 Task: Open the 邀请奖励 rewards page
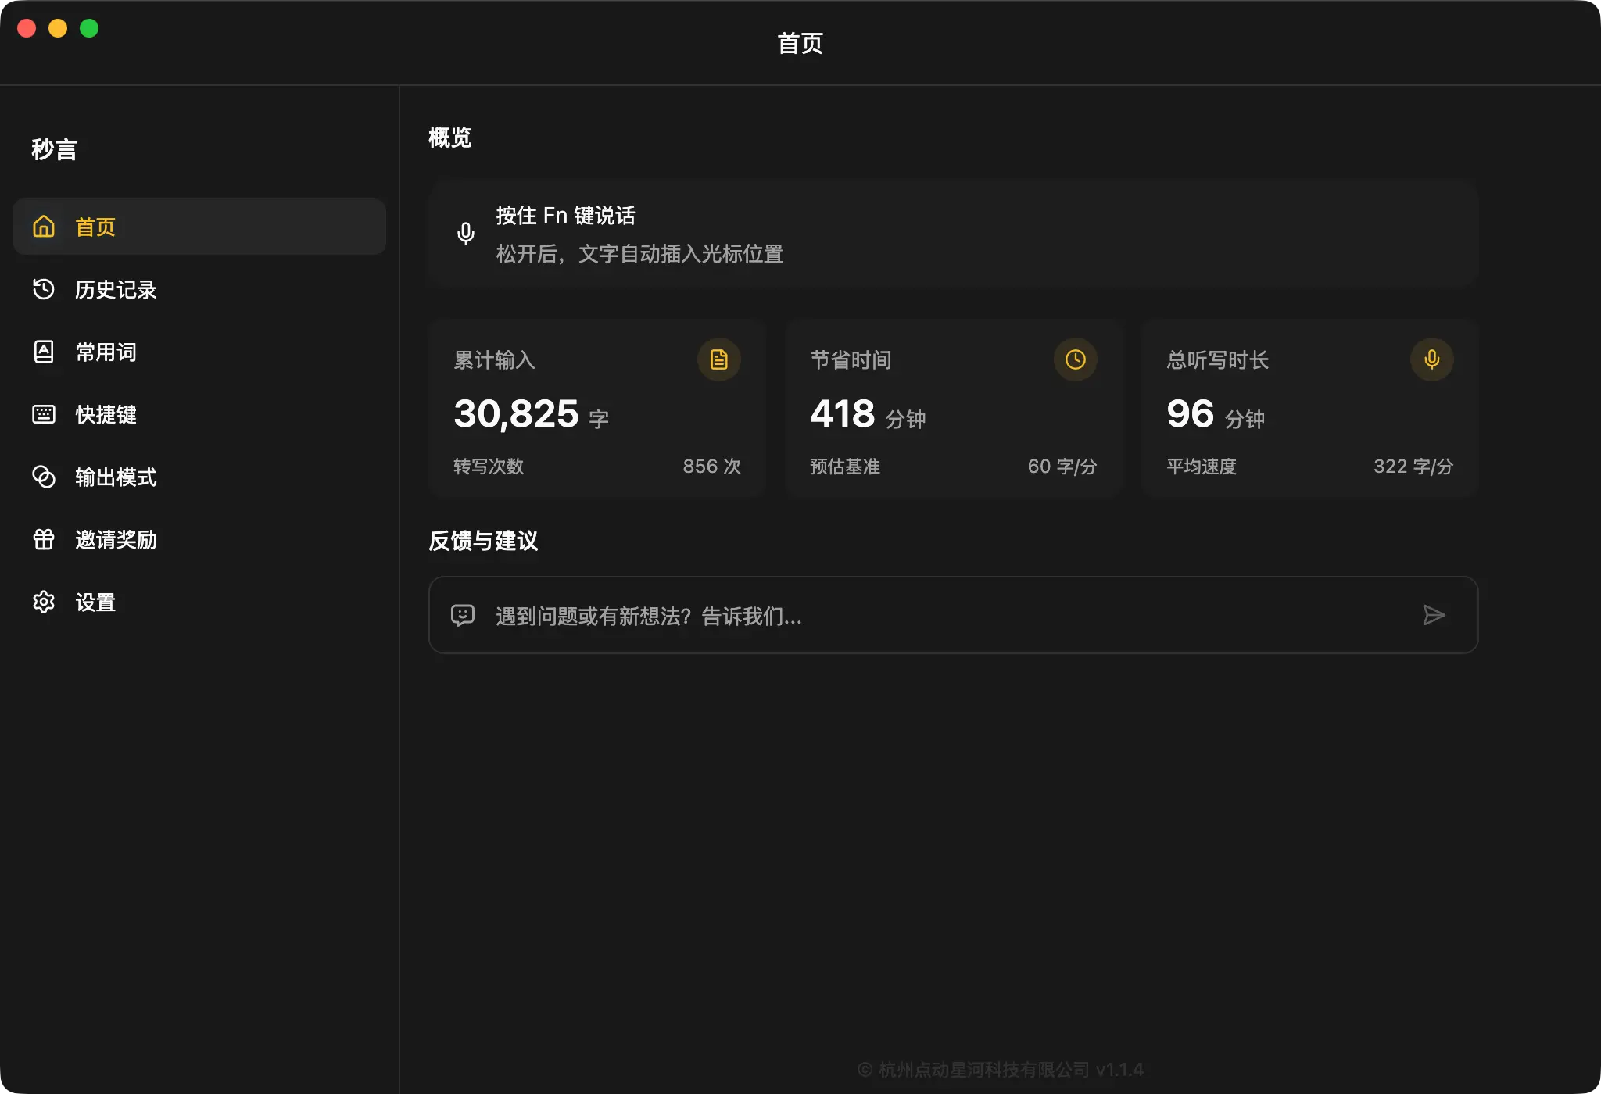point(116,539)
